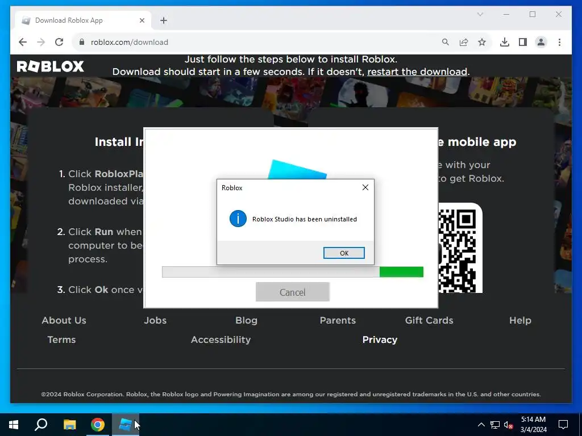Open the Gift Cards footer link
The image size is (582, 436).
coord(429,320)
